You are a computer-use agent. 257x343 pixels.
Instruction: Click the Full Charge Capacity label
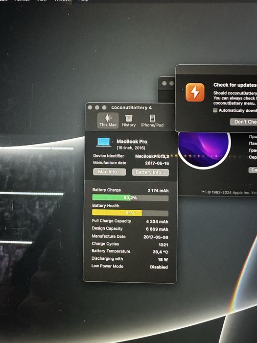tap(112, 220)
